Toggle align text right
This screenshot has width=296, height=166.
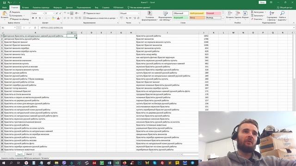point(72,18)
